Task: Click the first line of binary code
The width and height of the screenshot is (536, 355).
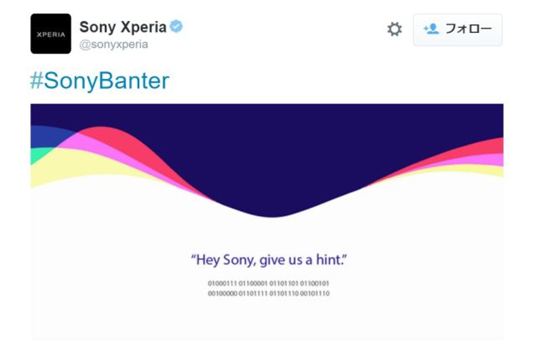Action: click(x=268, y=283)
